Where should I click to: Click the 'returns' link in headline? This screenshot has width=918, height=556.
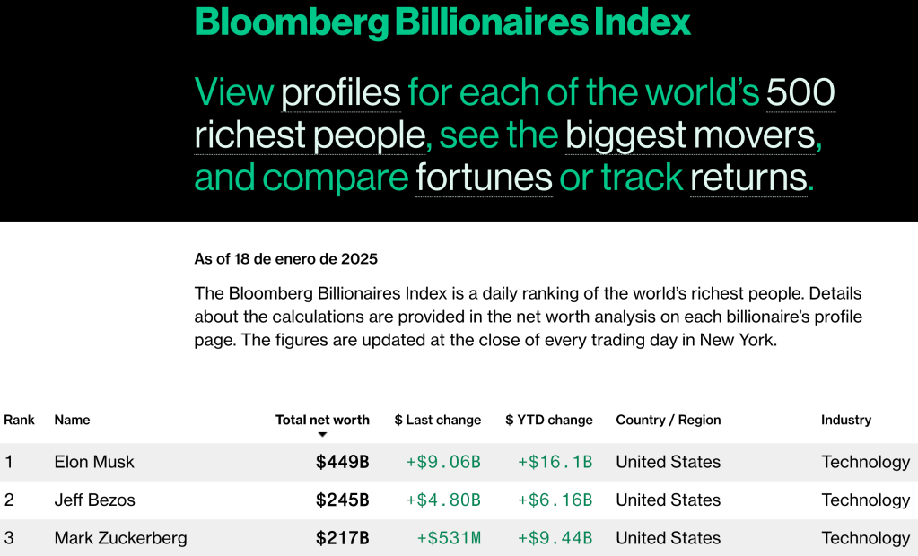748,178
